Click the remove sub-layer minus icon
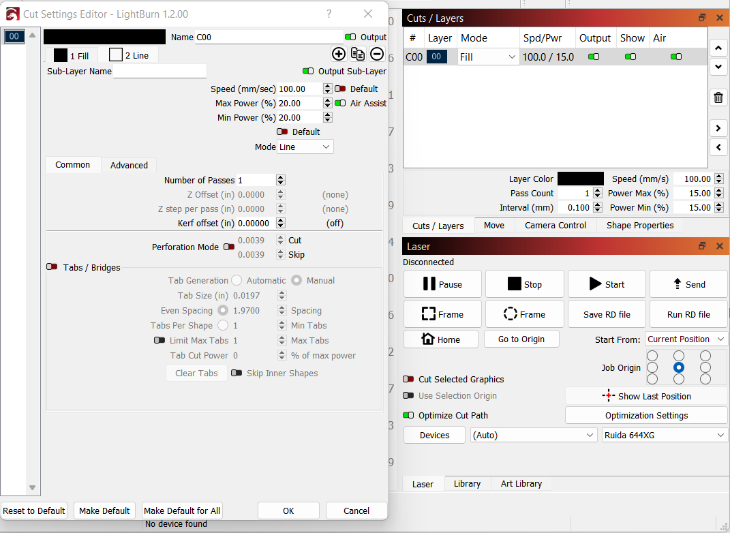 click(x=377, y=55)
